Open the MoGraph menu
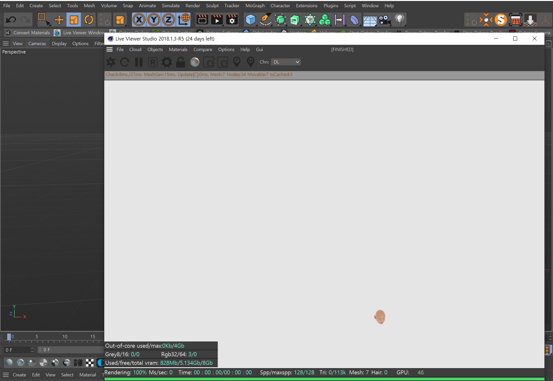 tap(255, 6)
